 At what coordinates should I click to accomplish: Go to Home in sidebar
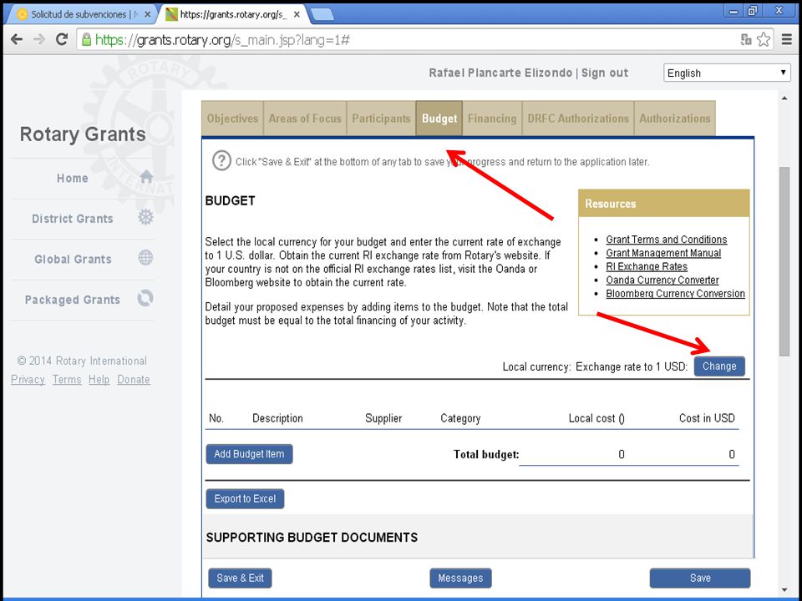73,178
